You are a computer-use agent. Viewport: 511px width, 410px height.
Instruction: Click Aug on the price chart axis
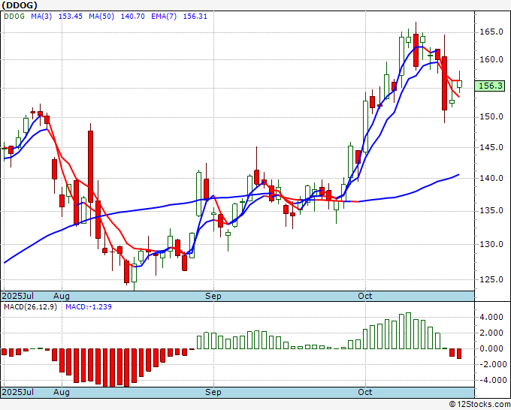pos(62,296)
